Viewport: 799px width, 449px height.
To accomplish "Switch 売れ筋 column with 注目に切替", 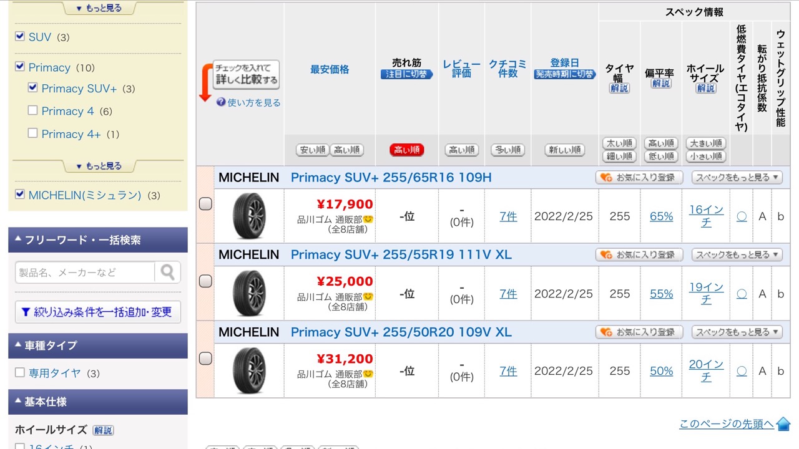I will tap(407, 74).
